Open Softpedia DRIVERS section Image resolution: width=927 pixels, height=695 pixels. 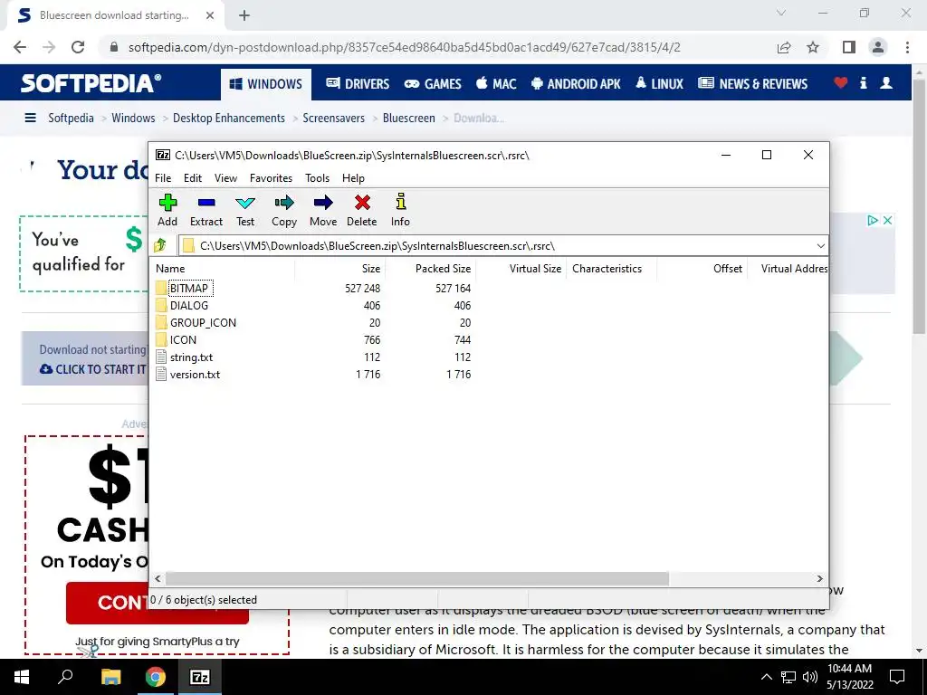358,84
